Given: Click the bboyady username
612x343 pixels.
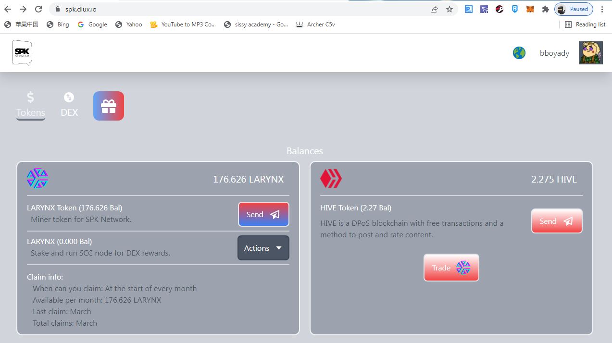Looking at the screenshot, I should click(x=554, y=53).
